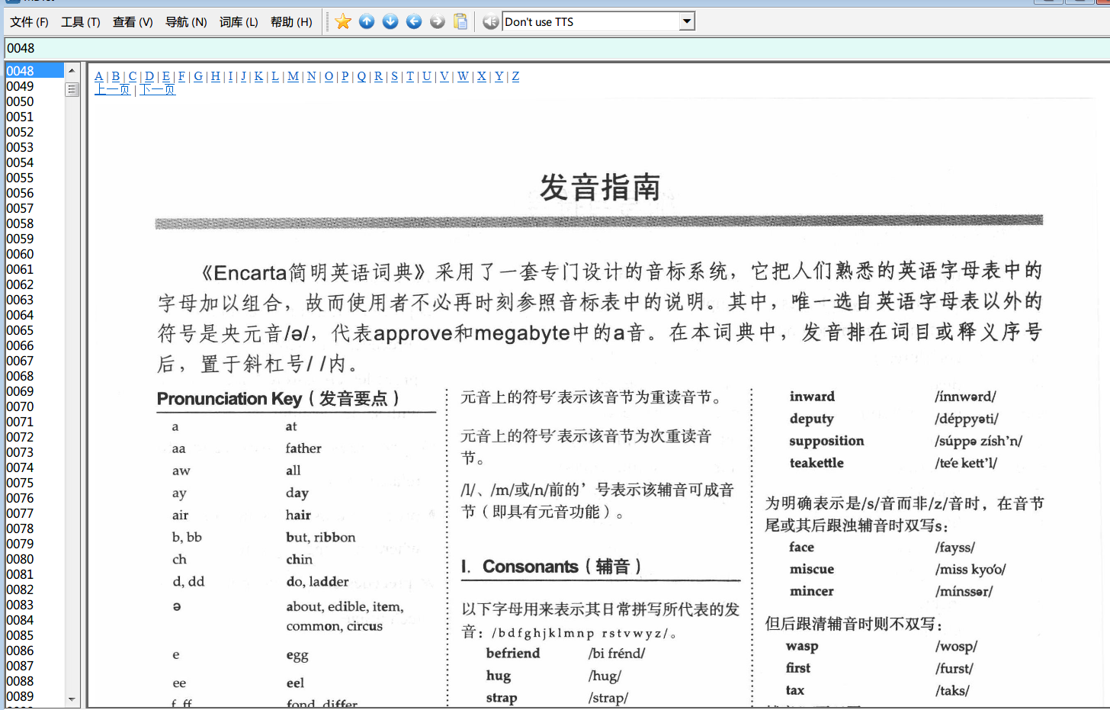Click the grey forward arrow icon
1110x710 pixels.
click(x=438, y=21)
